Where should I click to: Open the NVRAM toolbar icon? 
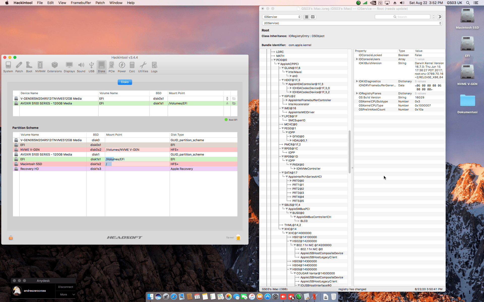[40, 67]
